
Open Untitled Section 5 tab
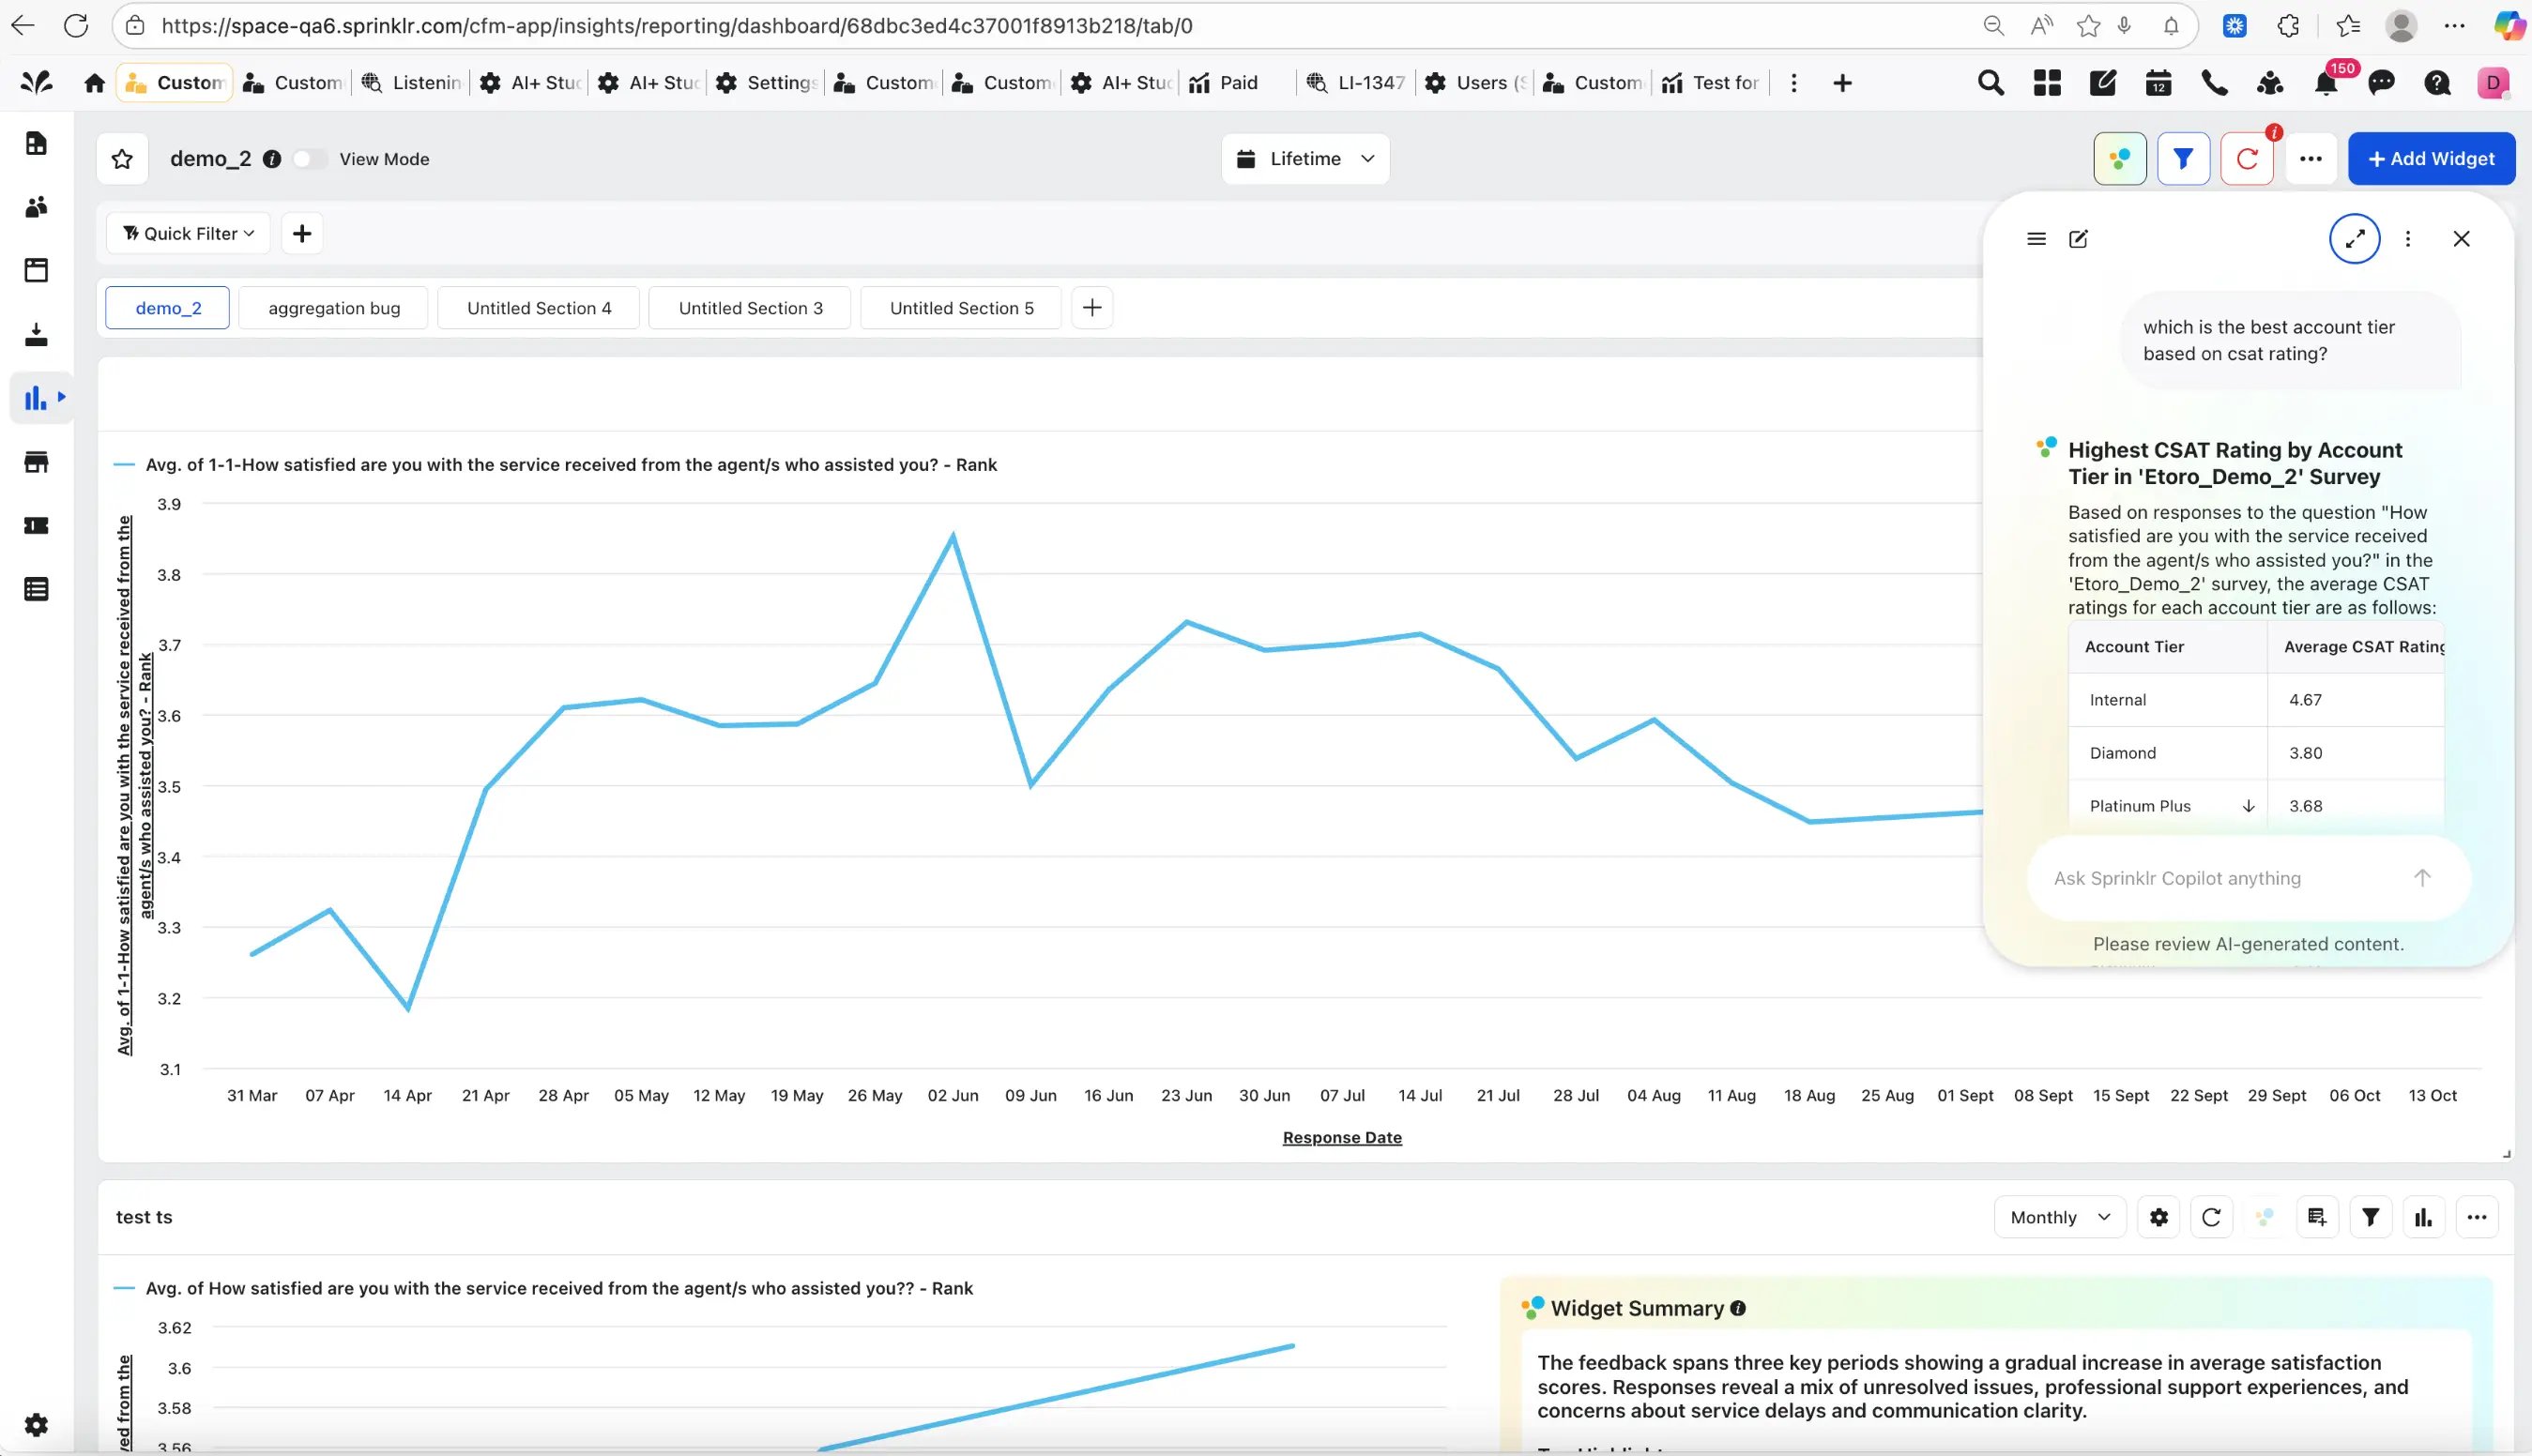click(961, 308)
